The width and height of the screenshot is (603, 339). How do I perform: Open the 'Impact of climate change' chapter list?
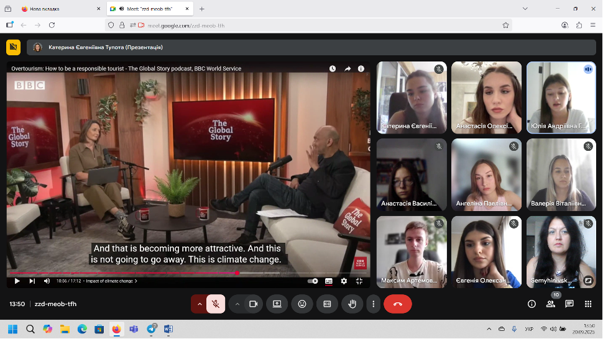[x=111, y=281]
